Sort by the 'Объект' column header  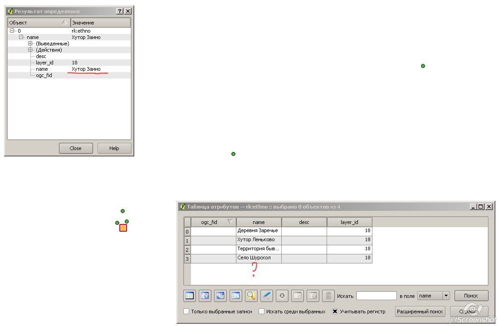(39, 23)
